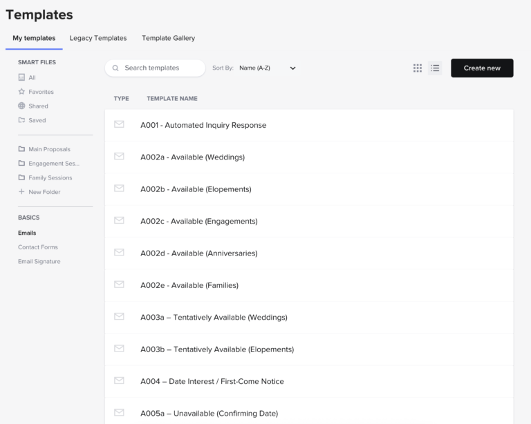Click the Main Proposals folder icon
The height and width of the screenshot is (424, 531).
[21, 149]
